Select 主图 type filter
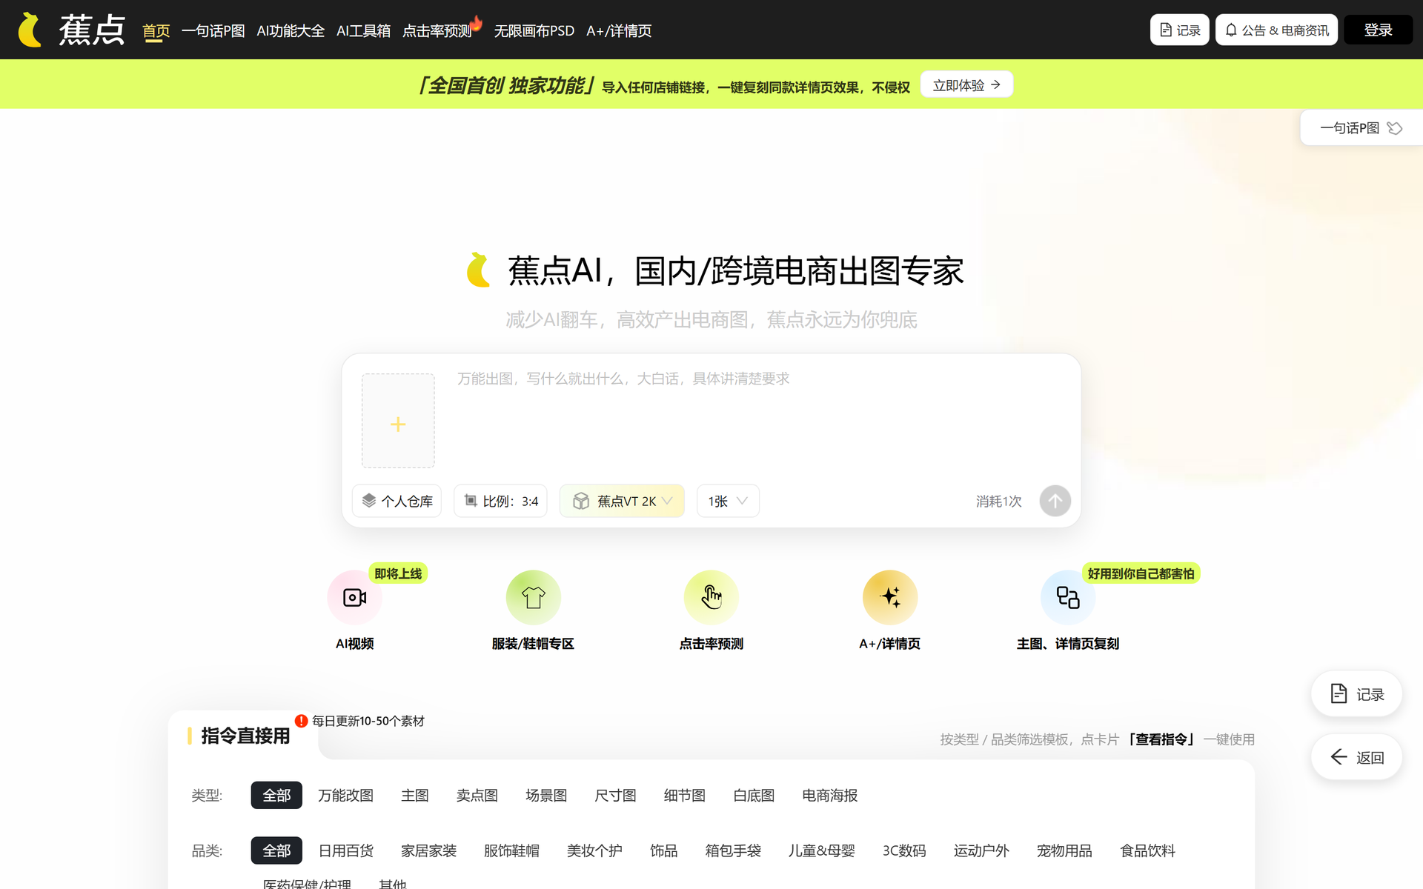 pos(415,795)
